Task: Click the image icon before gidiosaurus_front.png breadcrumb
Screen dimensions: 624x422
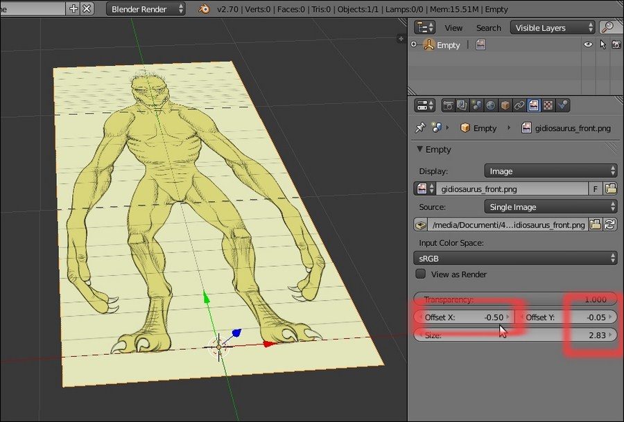Action: pos(526,128)
